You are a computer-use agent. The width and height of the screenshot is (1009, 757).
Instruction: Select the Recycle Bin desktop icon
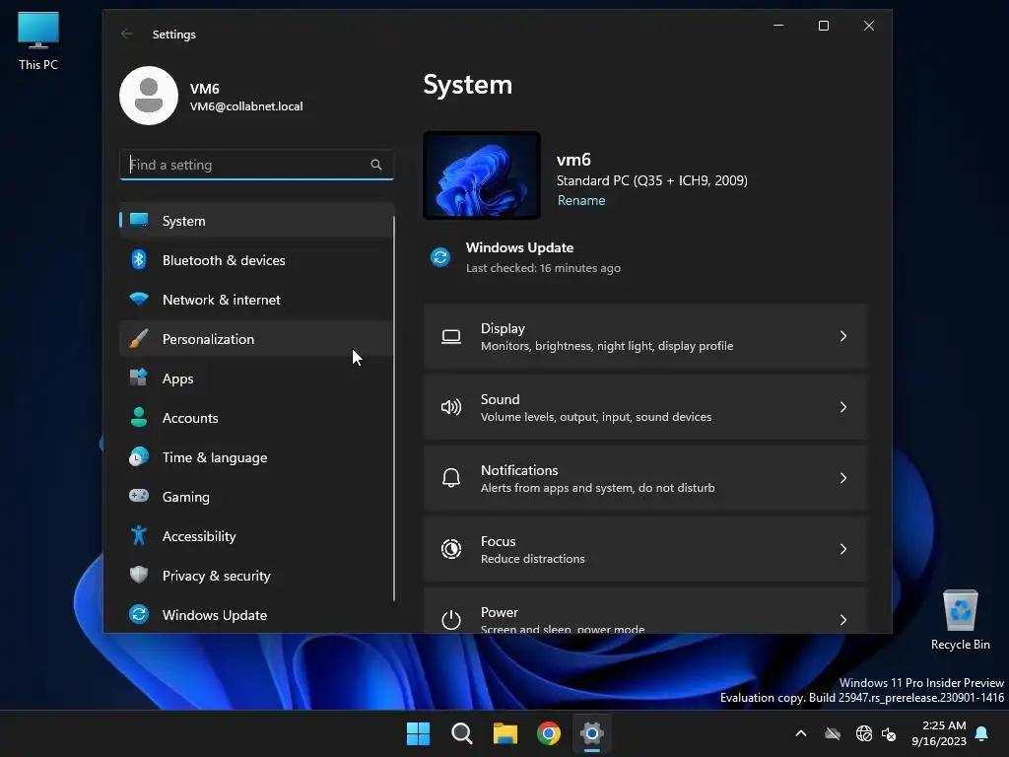coord(960,620)
